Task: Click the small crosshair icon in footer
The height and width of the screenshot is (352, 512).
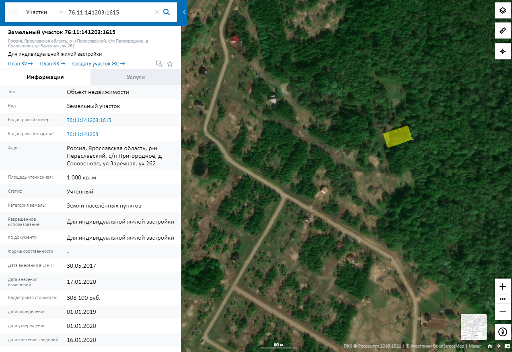Action: click(x=499, y=346)
